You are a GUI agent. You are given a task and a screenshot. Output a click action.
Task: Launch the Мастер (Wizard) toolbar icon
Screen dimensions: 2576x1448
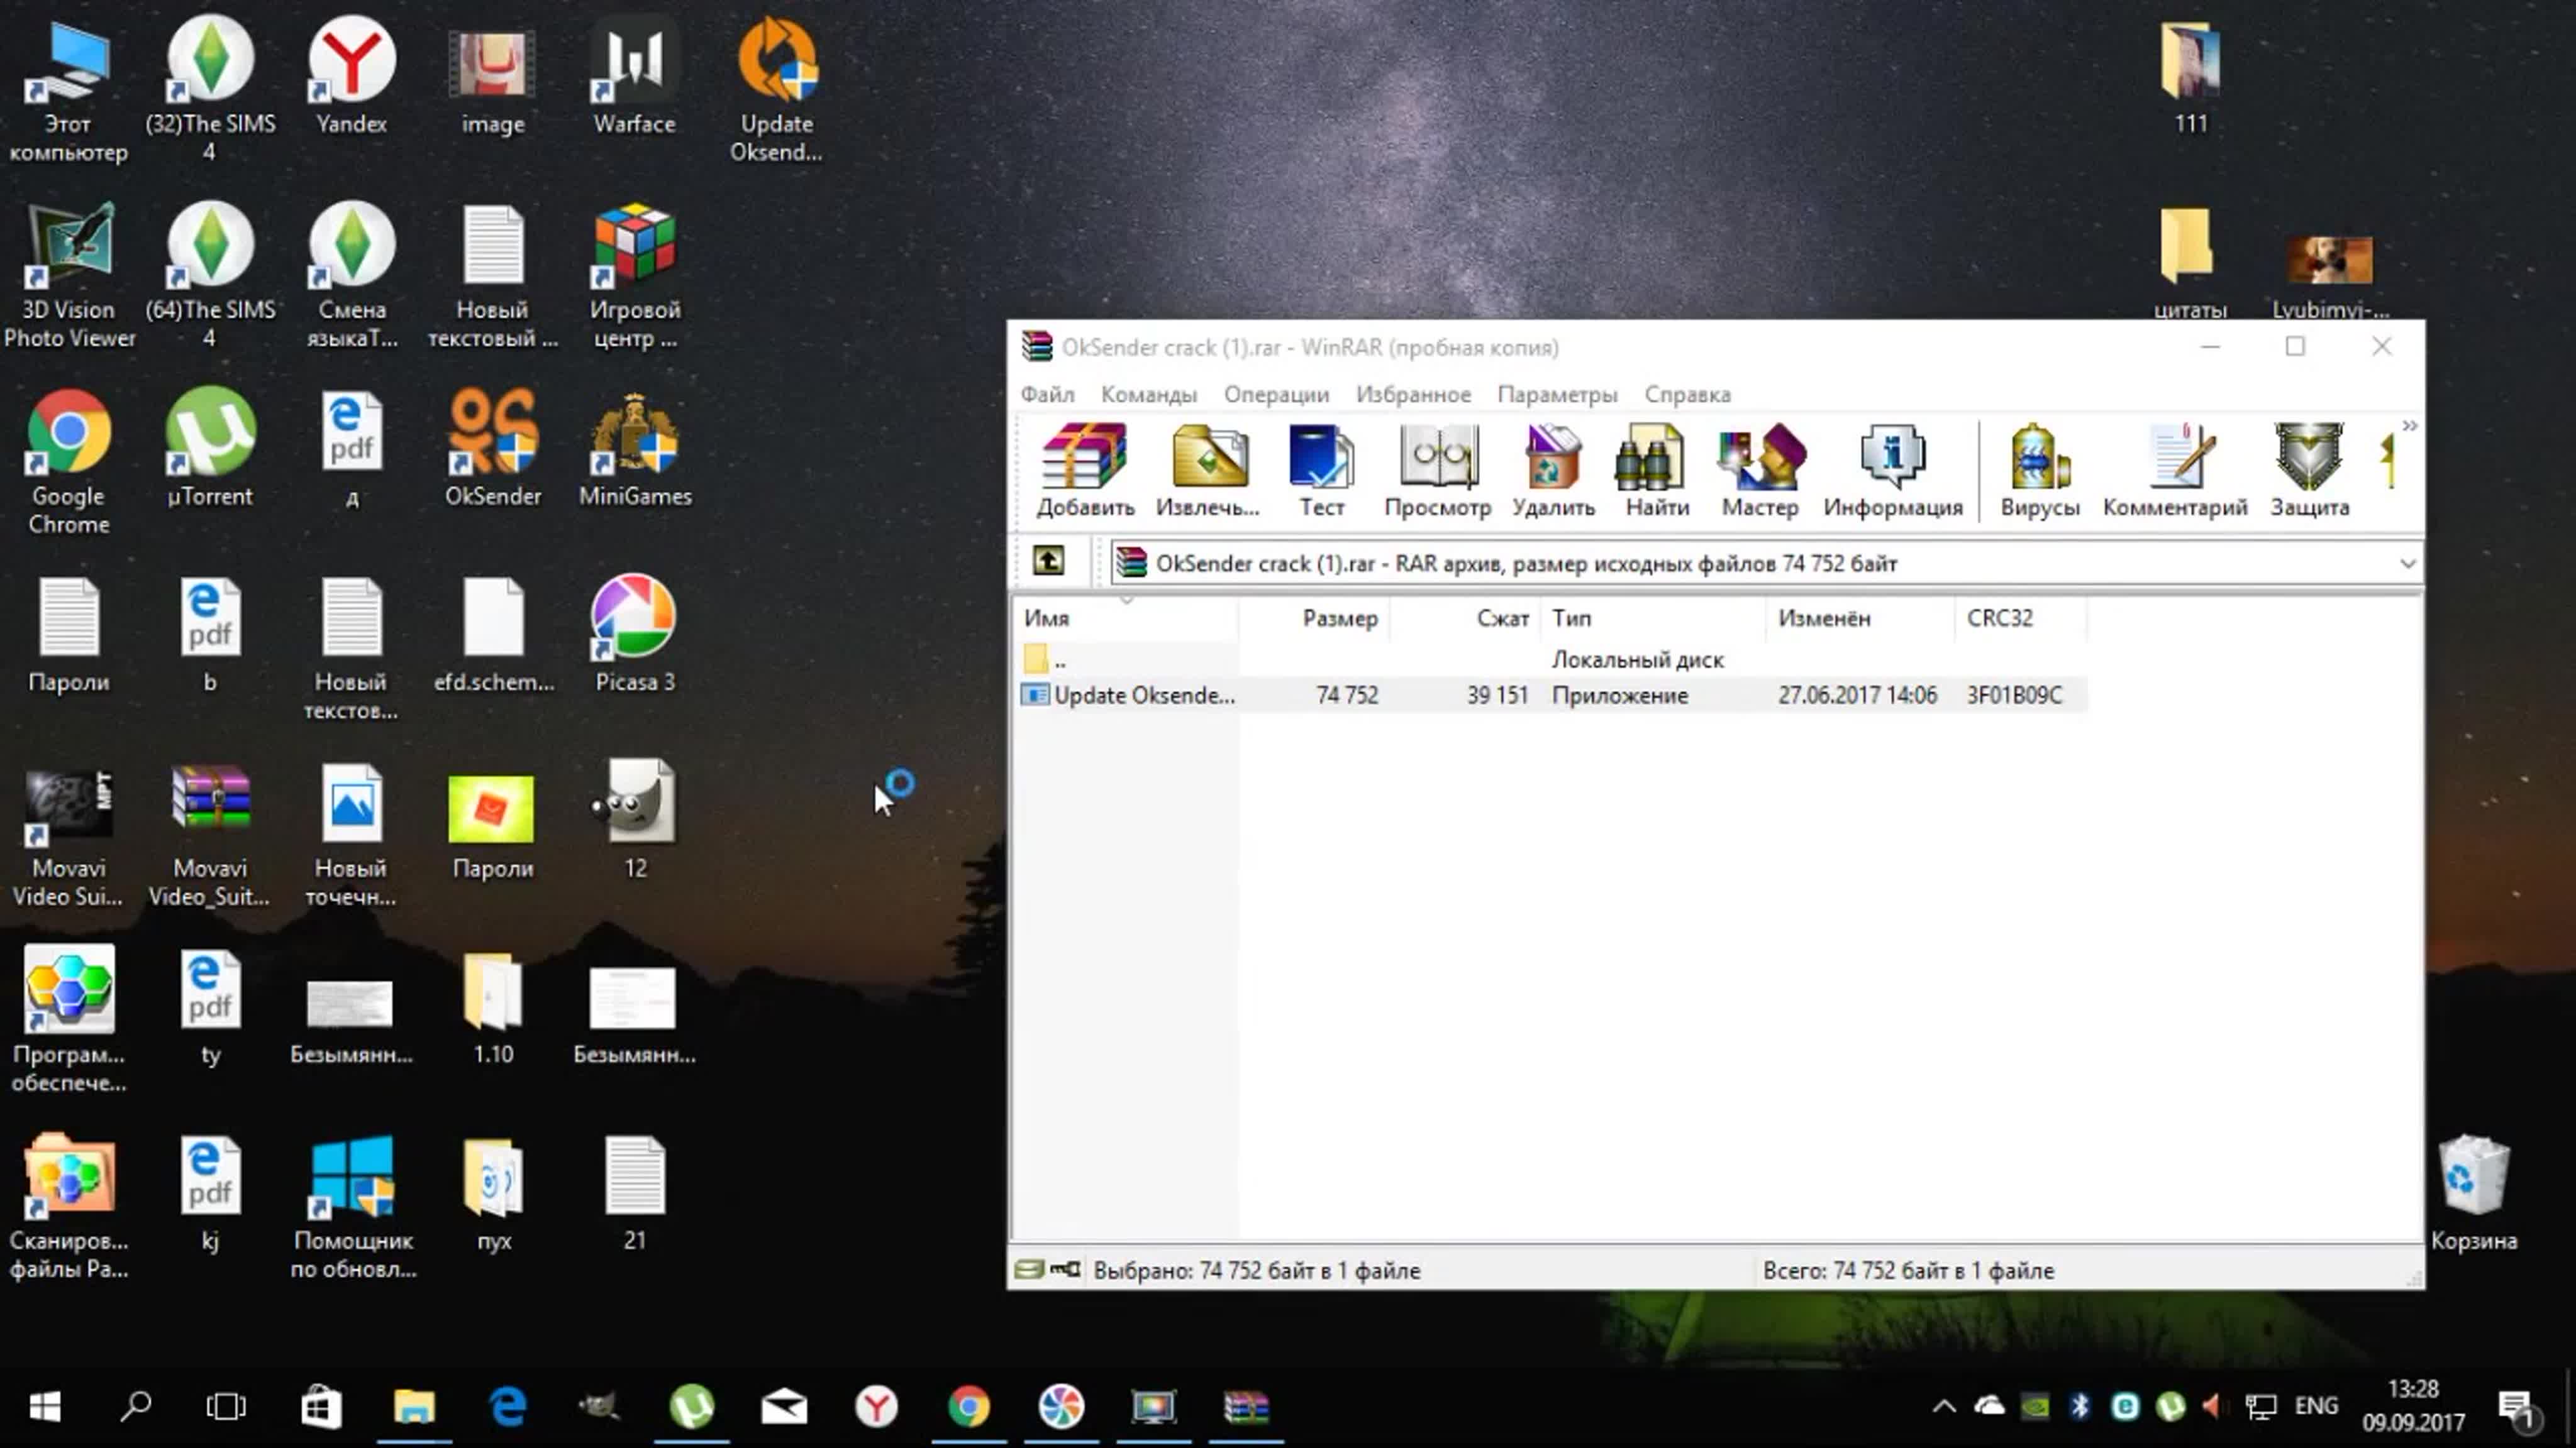coord(1760,469)
